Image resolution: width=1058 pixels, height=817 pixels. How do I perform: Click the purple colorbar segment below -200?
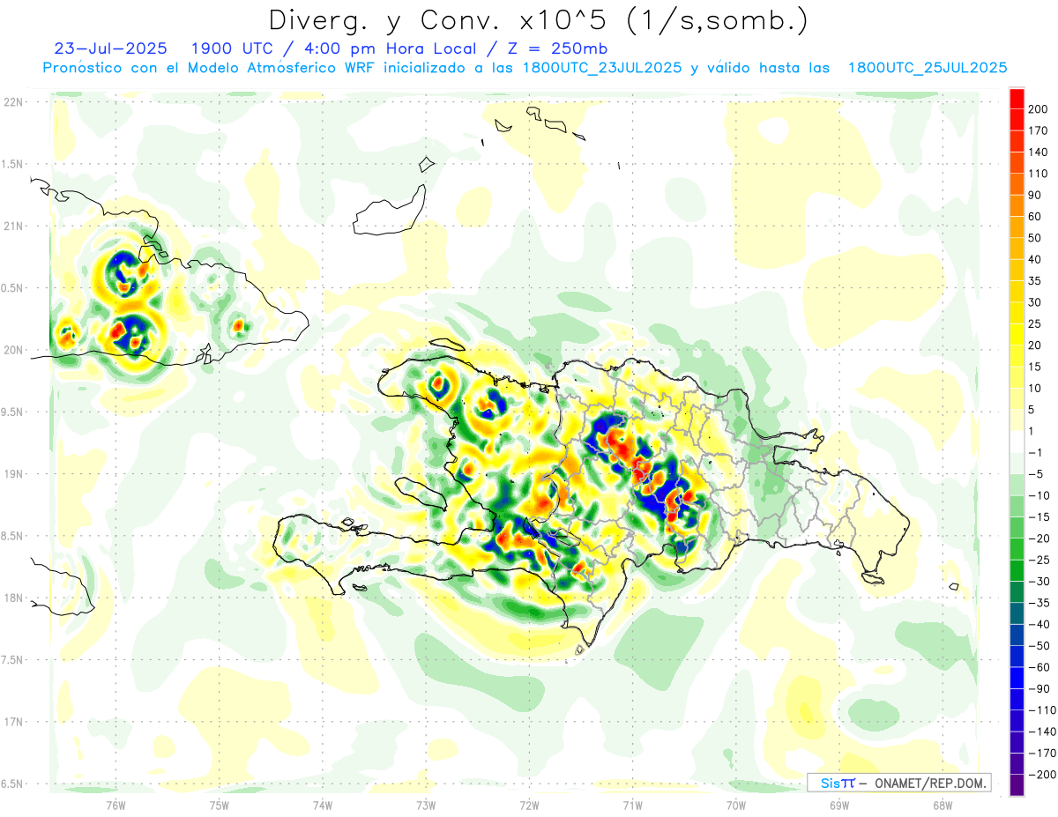1017,784
